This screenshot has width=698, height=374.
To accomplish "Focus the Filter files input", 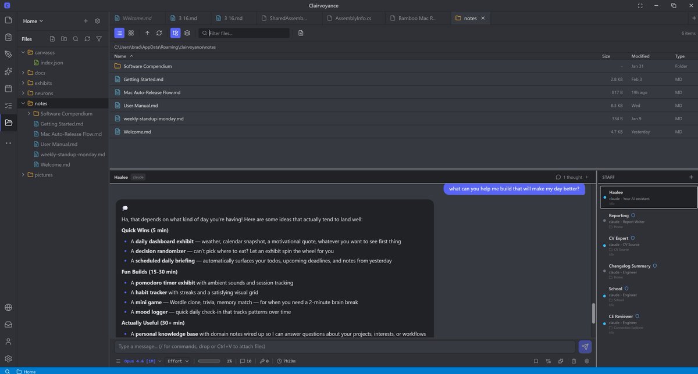I will [244, 33].
